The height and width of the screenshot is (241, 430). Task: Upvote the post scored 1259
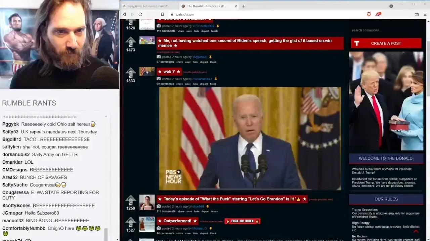click(x=131, y=200)
